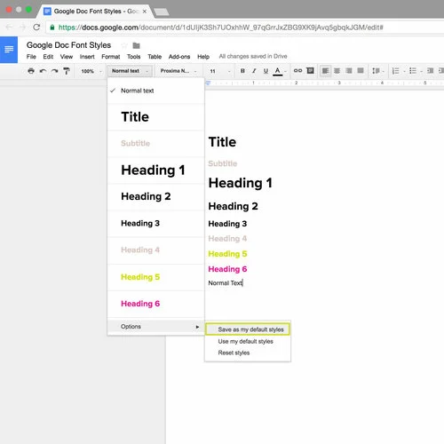Open the zoom 100% dropdown
Viewport: 444px width, 444px height.
(91, 71)
